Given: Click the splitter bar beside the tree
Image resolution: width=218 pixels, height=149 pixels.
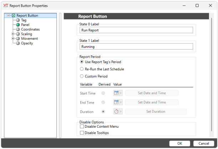Looking at the screenshot, I should point(60,76).
